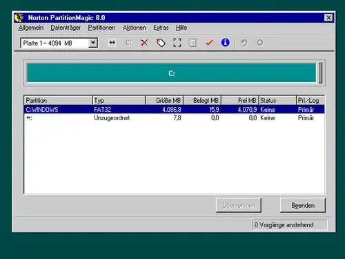Click the Größe MB column header
Image resolution: width=345 pixels, height=259 pixels.
tap(164, 101)
